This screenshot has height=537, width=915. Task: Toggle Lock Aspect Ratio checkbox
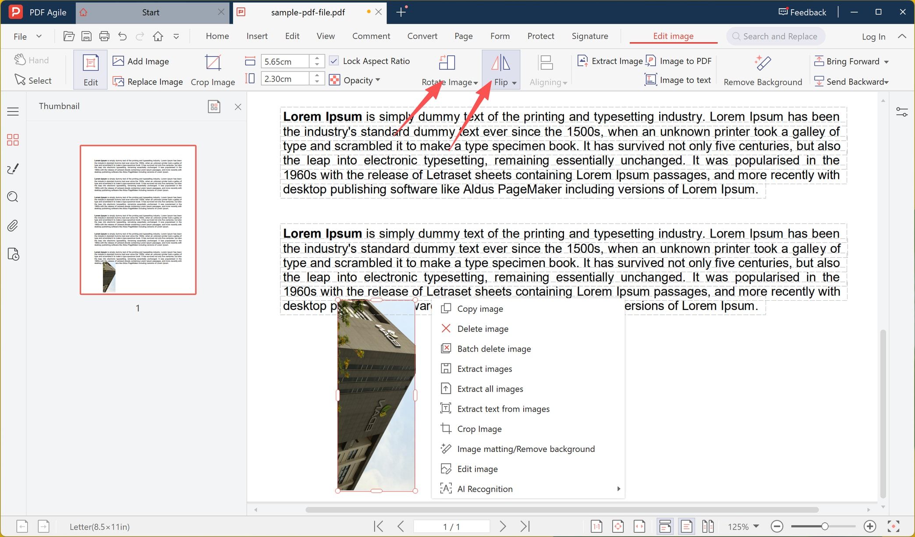[x=334, y=61]
